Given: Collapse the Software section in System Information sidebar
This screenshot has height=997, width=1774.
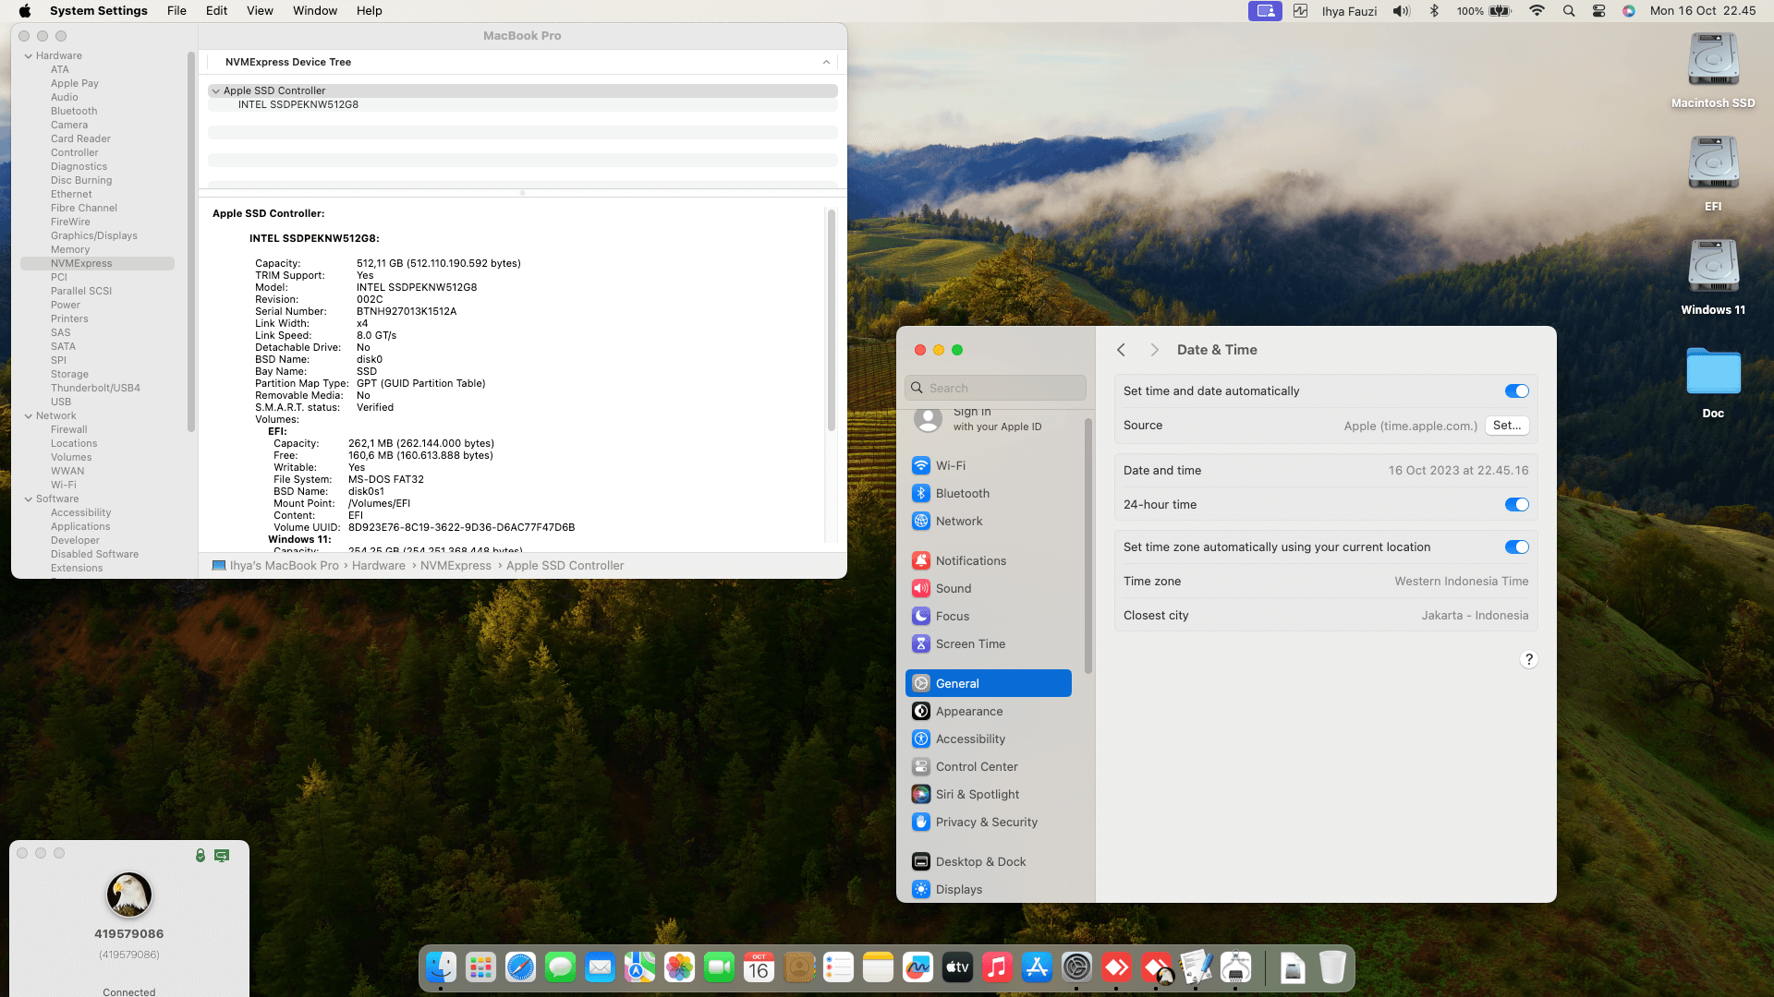Looking at the screenshot, I should tap(29, 499).
